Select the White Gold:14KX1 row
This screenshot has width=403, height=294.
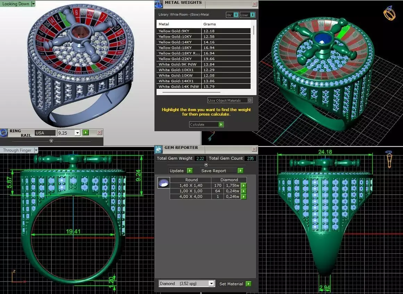tap(203, 81)
